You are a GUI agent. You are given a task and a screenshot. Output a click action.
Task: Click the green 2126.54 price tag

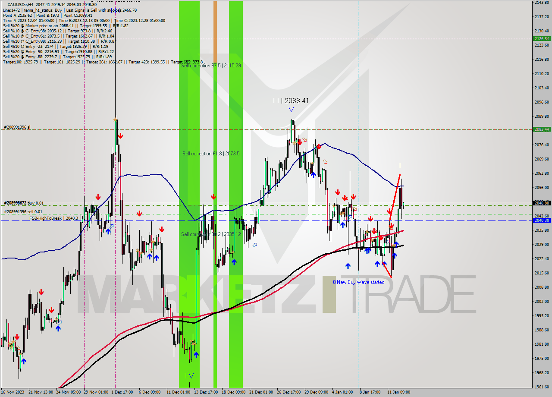coord(542,38)
